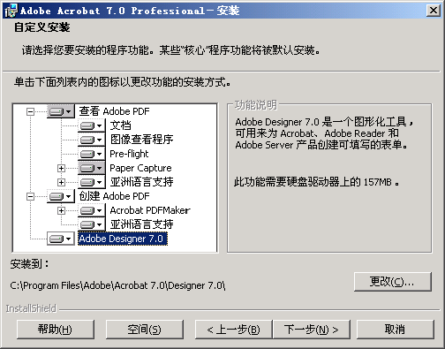Expand the Paper Capture node

(x=61, y=168)
